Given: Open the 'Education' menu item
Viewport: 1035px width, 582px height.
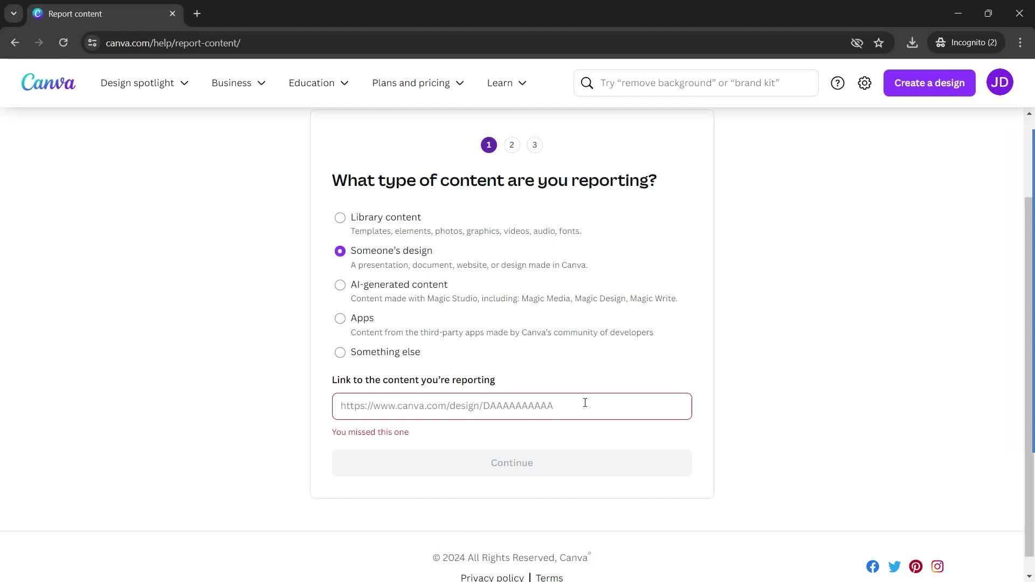Looking at the screenshot, I should [319, 82].
